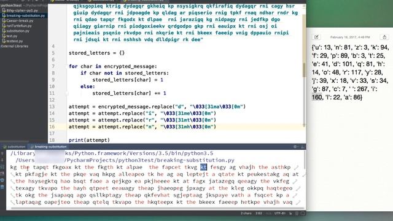Click the share note icon in Notes
Image resolution: width=393 pixels, height=221 pixels.
(x=384, y=37)
